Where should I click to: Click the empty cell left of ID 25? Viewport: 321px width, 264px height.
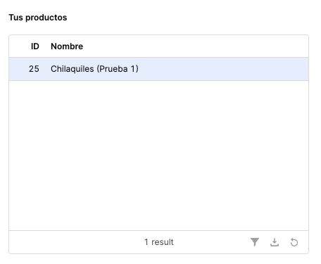pos(18,69)
